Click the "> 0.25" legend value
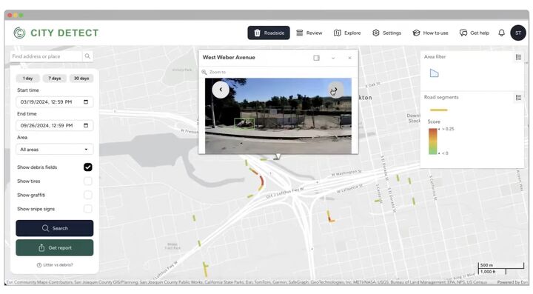Image resolution: width=533 pixels, height=294 pixels. (x=448, y=129)
